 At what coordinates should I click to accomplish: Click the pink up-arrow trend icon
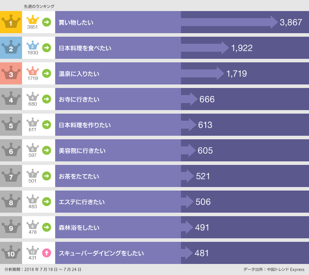click(46, 253)
